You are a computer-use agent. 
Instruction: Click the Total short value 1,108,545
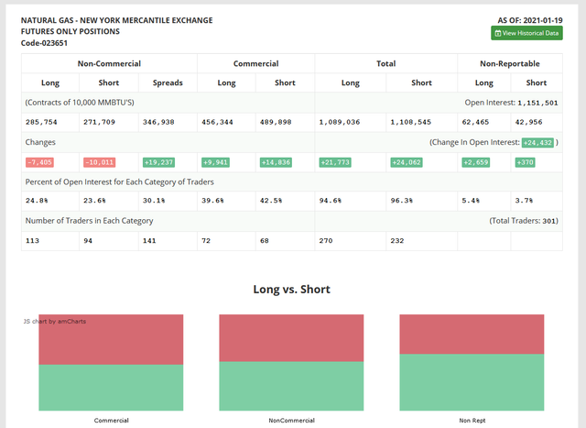(411, 122)
